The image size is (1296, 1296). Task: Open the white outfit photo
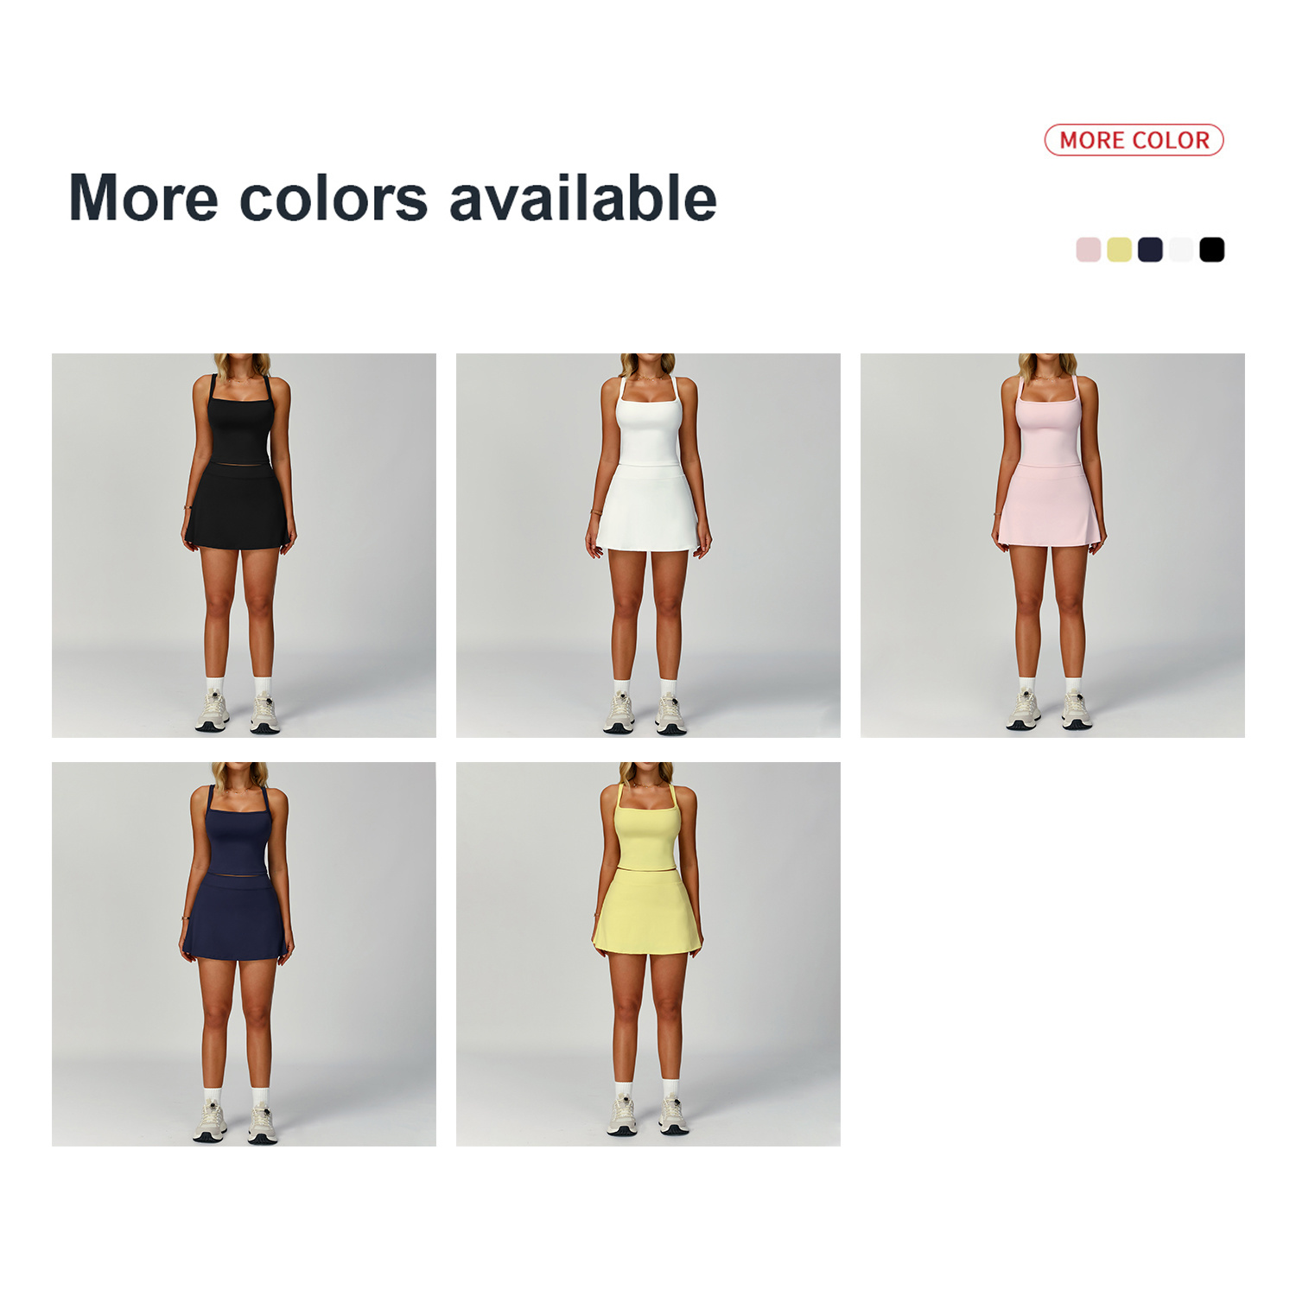648,545
